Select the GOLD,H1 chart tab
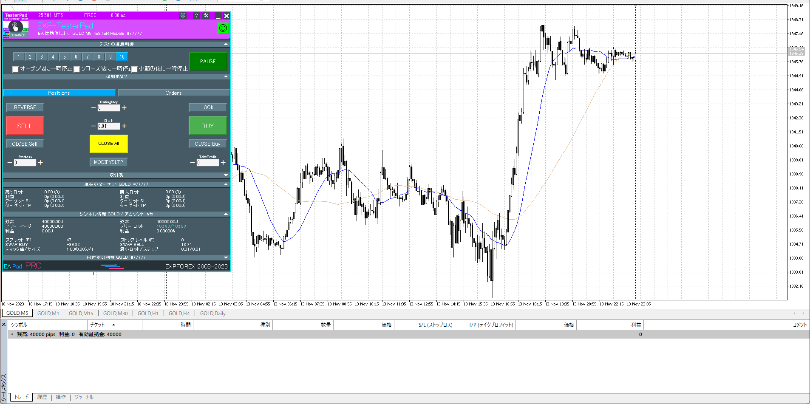Screen dimensions: 810x404 [148, 314]
